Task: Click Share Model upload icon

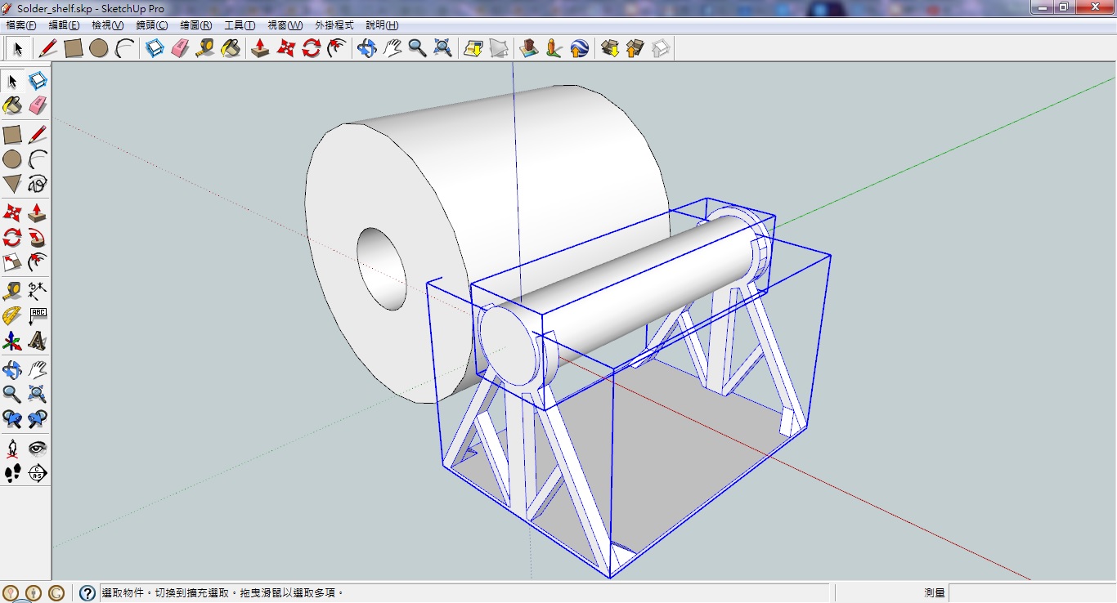Action: click(x=635, y=48)
